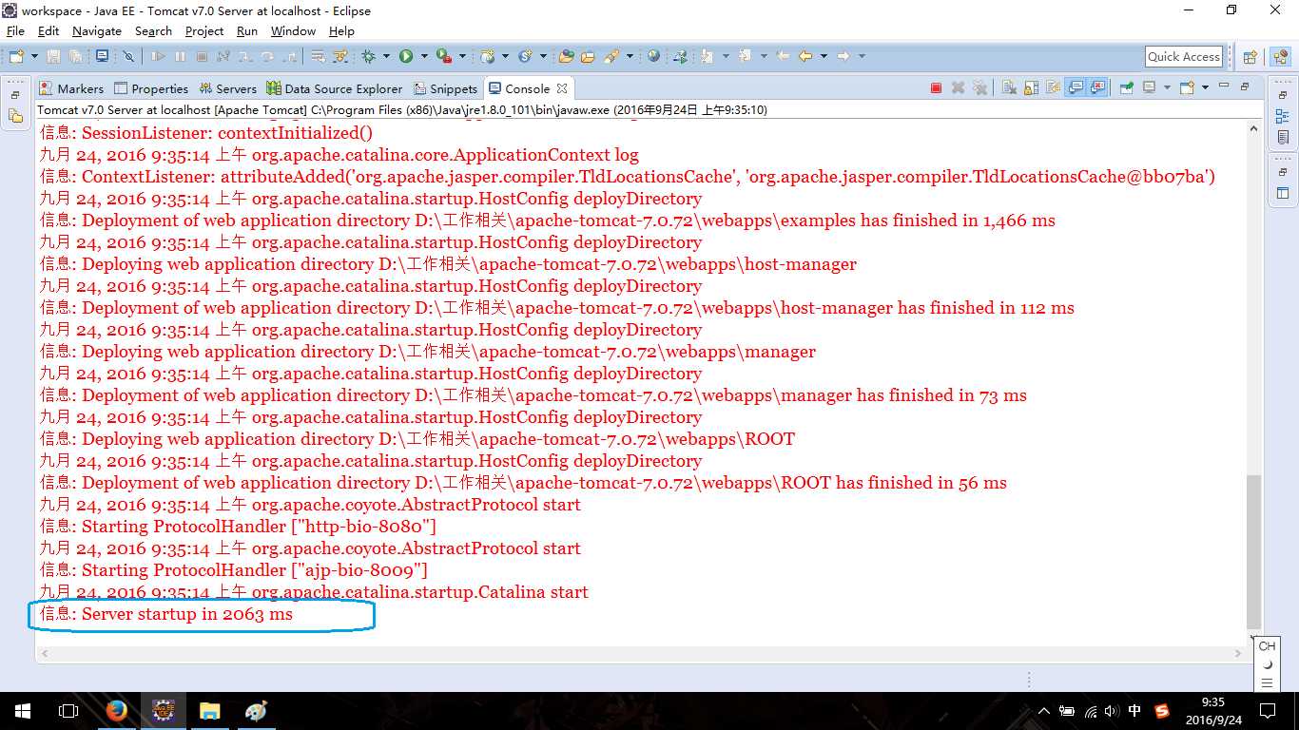Open the Project menu
This screenshot has width=1299, height=730.
[x=204, y=30]
